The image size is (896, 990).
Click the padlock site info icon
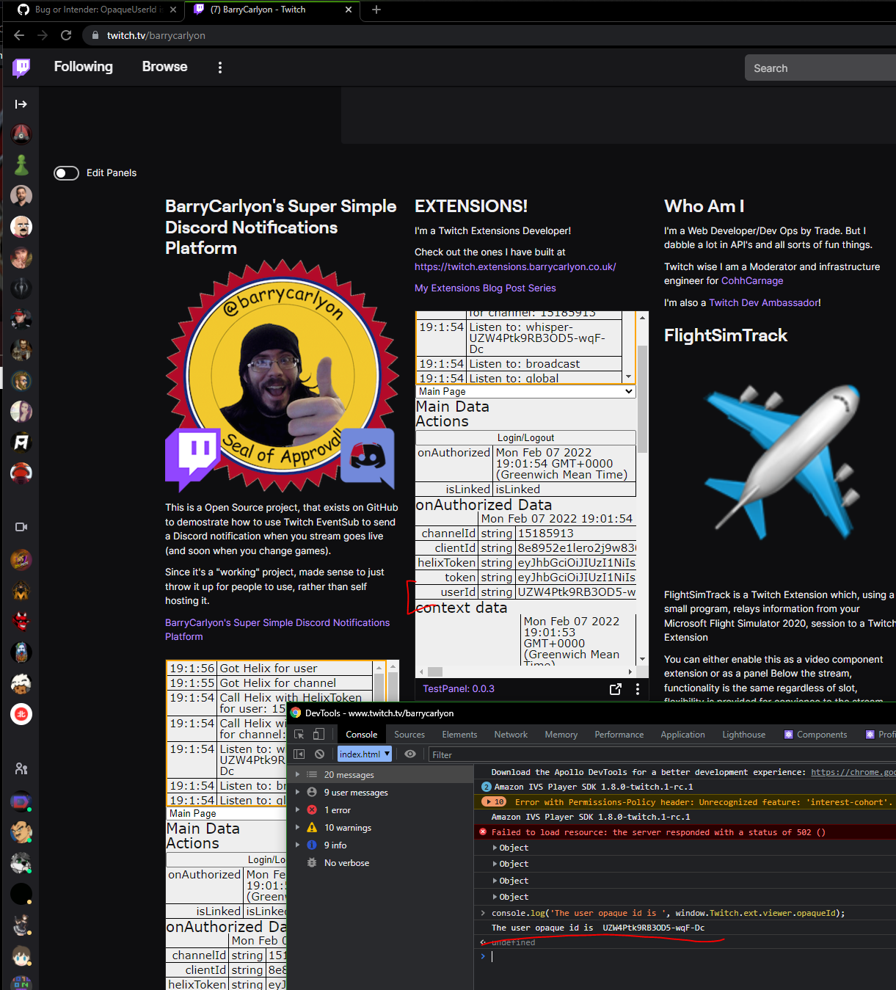[95, 35]
